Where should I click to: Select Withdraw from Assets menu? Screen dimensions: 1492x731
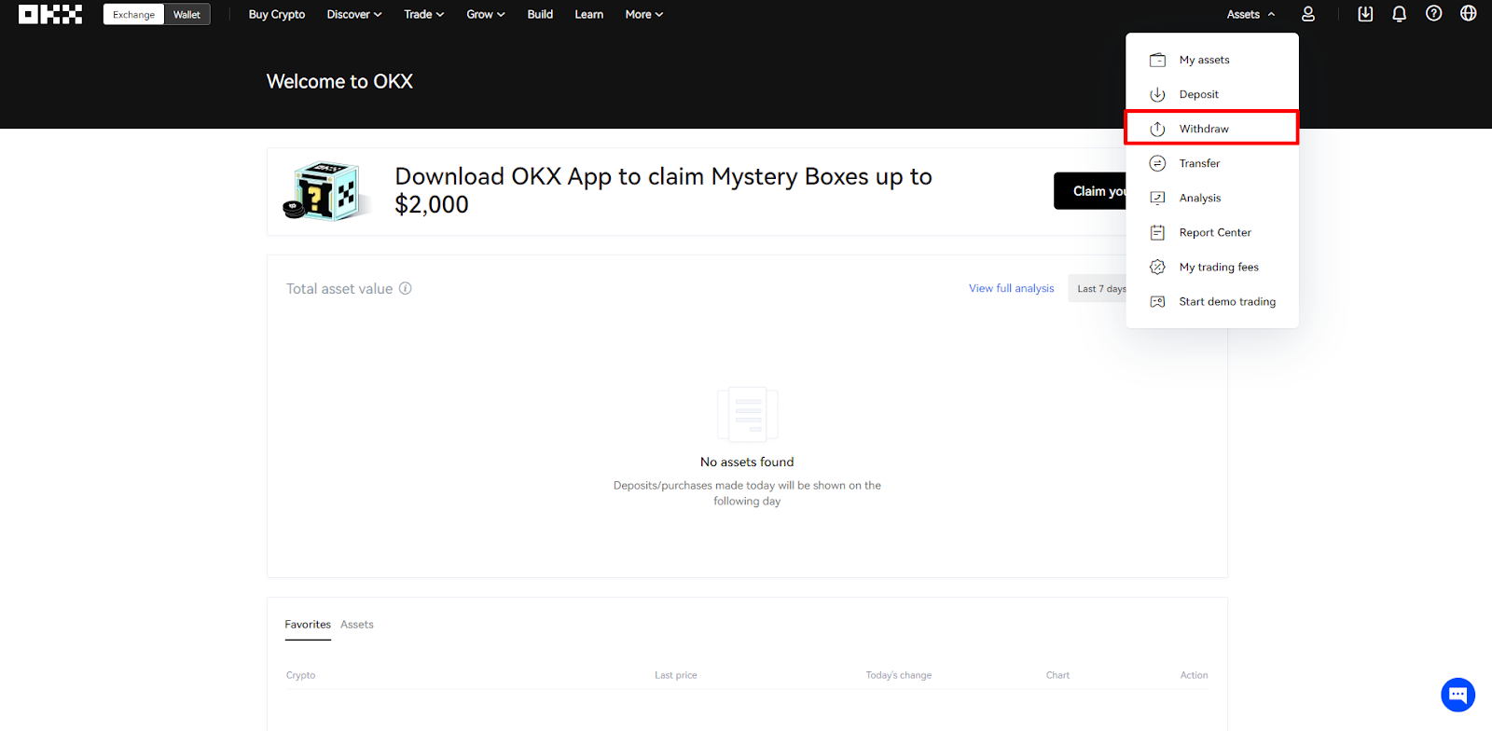click(x=1212, y=129)
